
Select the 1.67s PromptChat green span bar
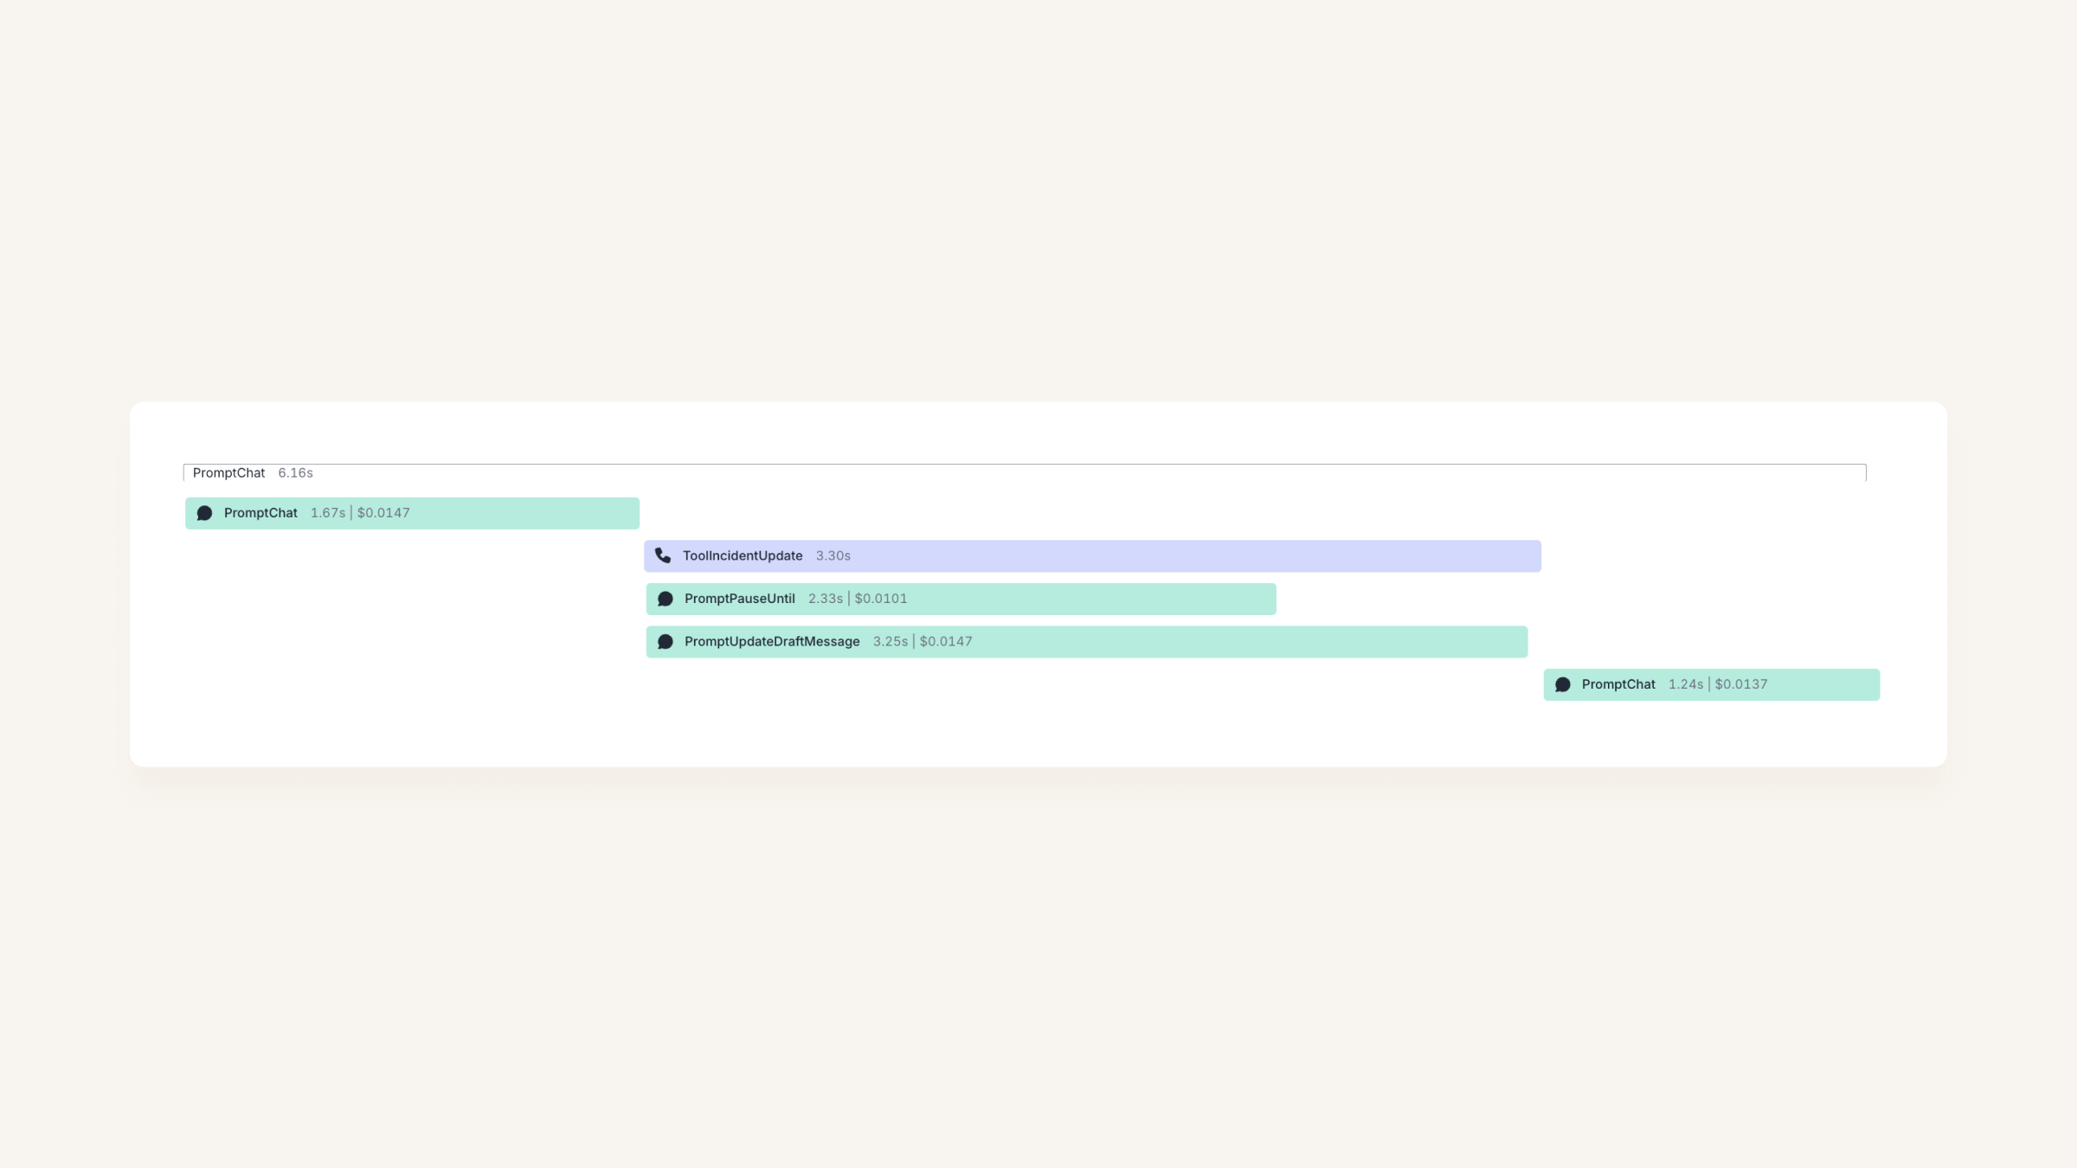tap(412, 513)
